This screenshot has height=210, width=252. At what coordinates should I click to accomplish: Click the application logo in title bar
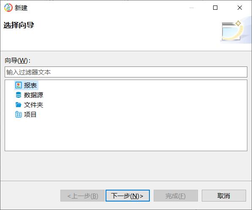click(x=8, y=8)
